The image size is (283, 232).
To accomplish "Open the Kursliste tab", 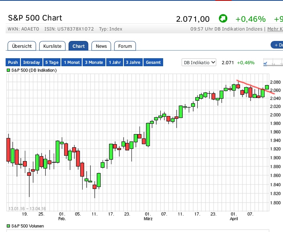I will coord(53,46).
